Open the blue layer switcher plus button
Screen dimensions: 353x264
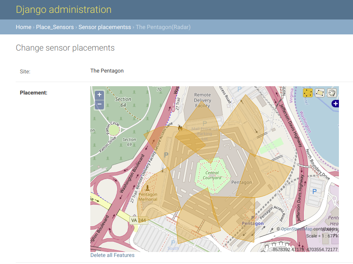pyautogui.click(x=335, y=104)
